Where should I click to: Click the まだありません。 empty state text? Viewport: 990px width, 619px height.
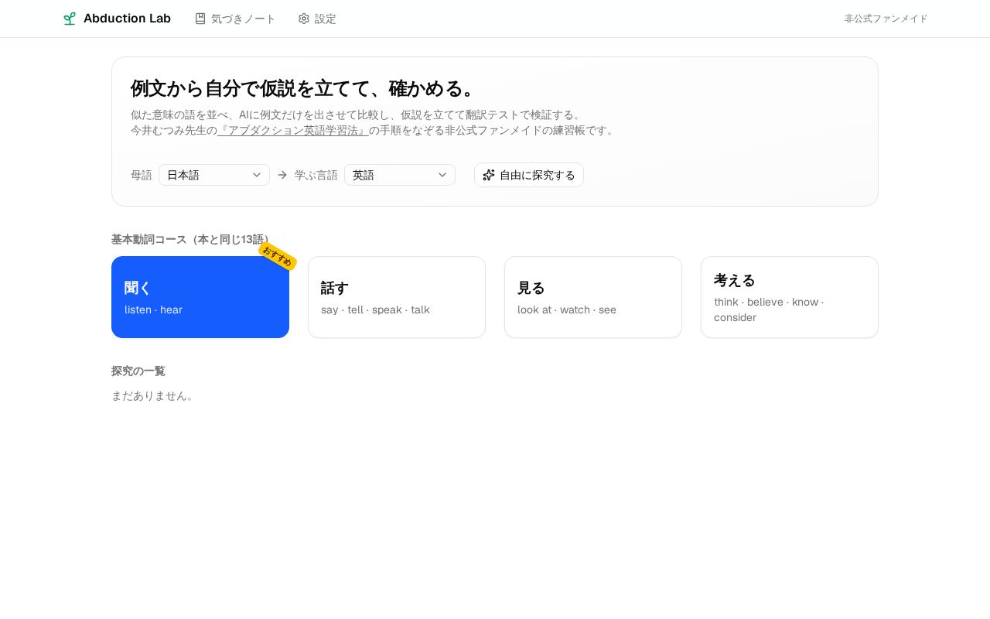[x=154, y=395]
